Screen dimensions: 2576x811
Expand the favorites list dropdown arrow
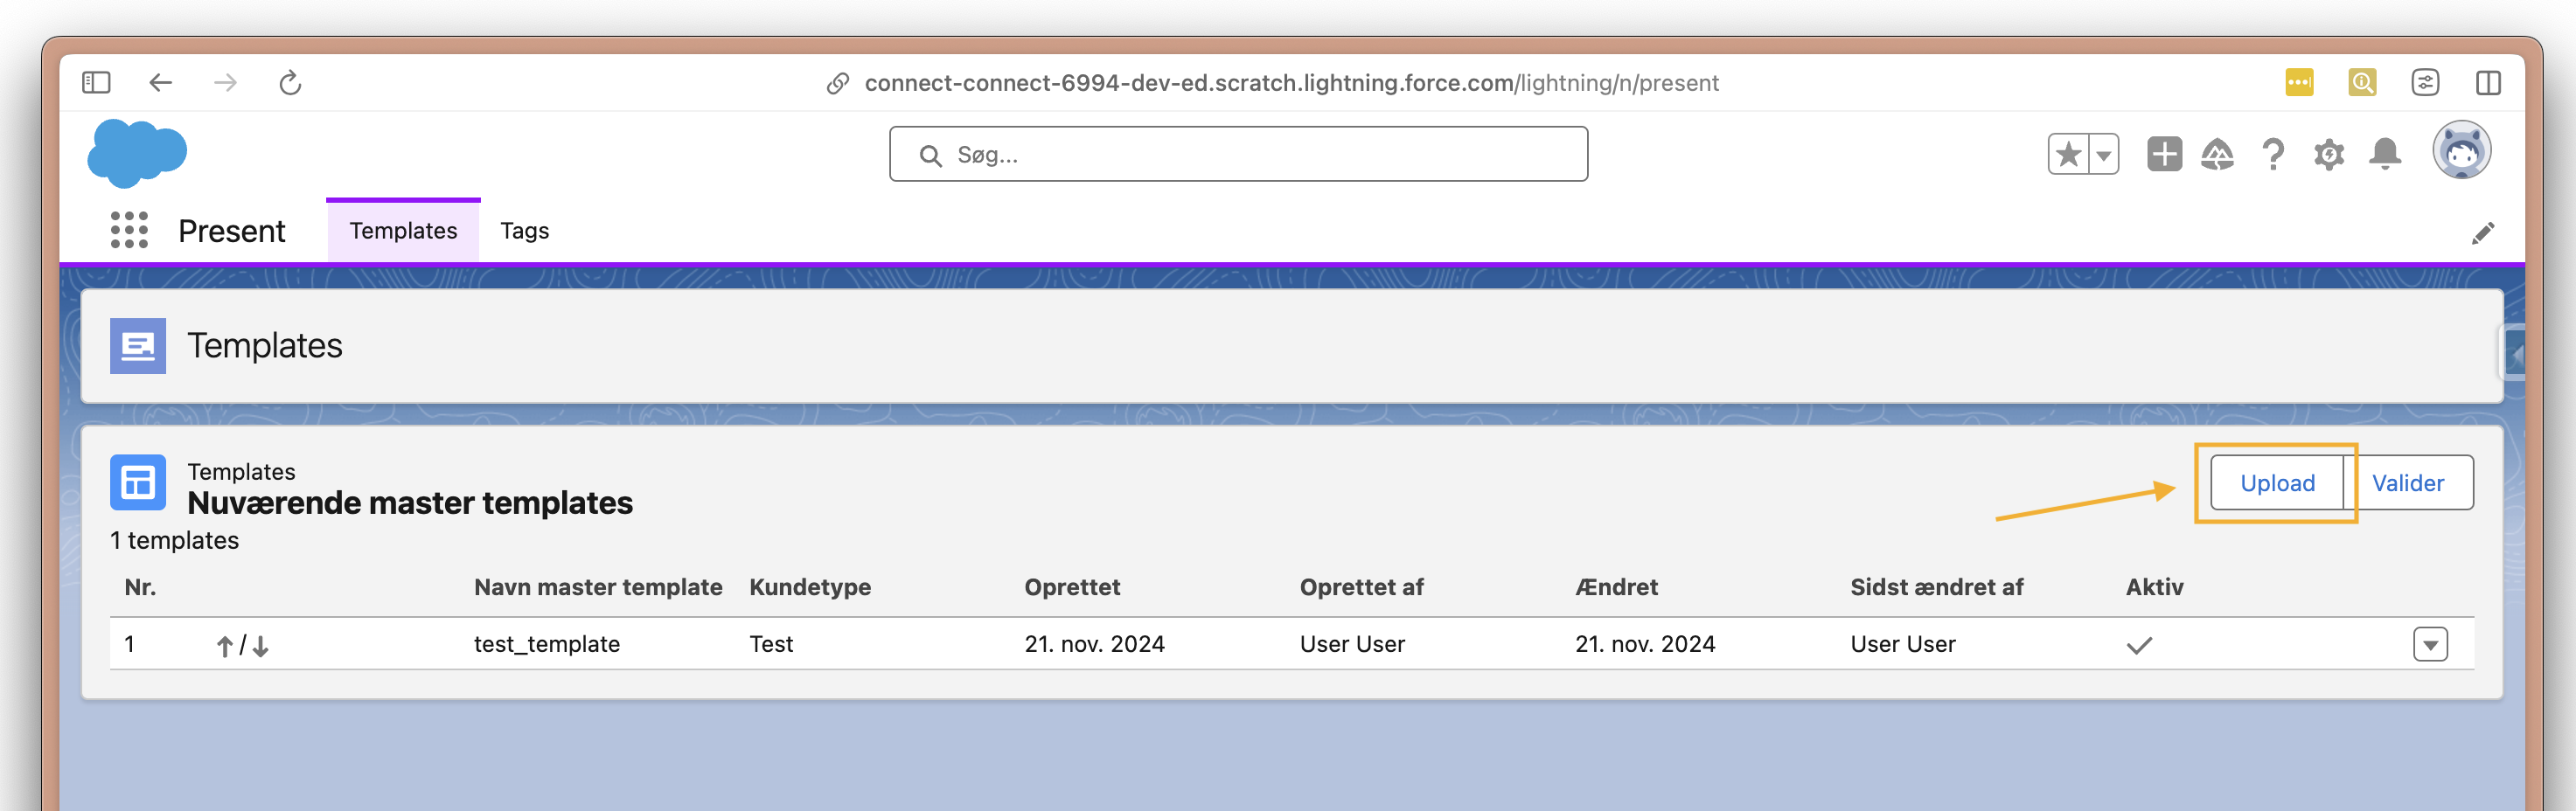(x=2104, y=154)
